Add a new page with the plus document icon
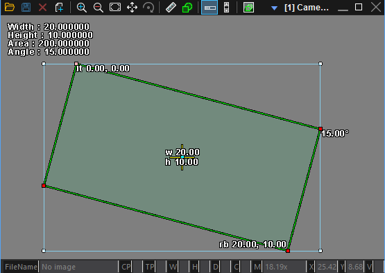This screenshot has height=273, width=385. point(59,8)
